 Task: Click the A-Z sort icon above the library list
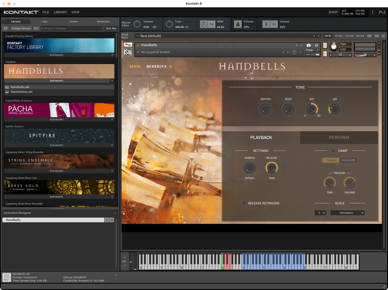36,28
